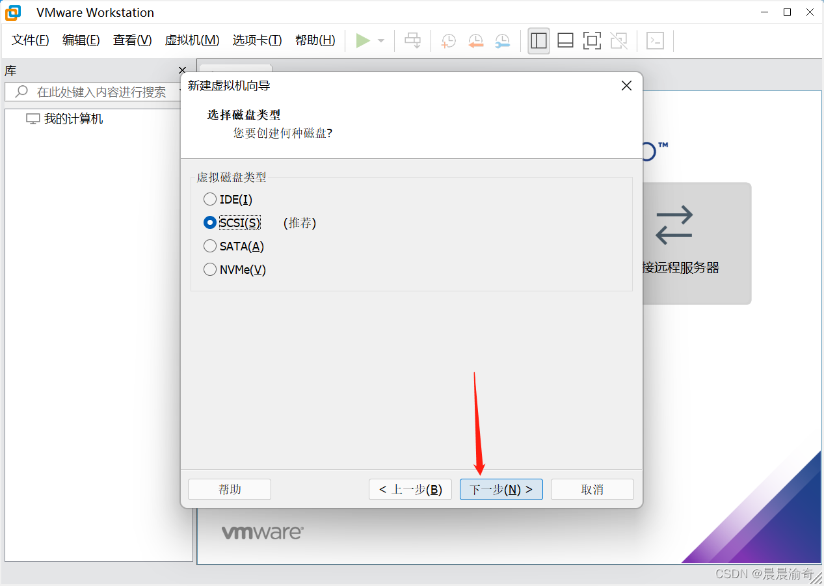The image size is (824, 586).
Task: Open the console view icon
Action: pyautogui.click(x=655, y=40)
